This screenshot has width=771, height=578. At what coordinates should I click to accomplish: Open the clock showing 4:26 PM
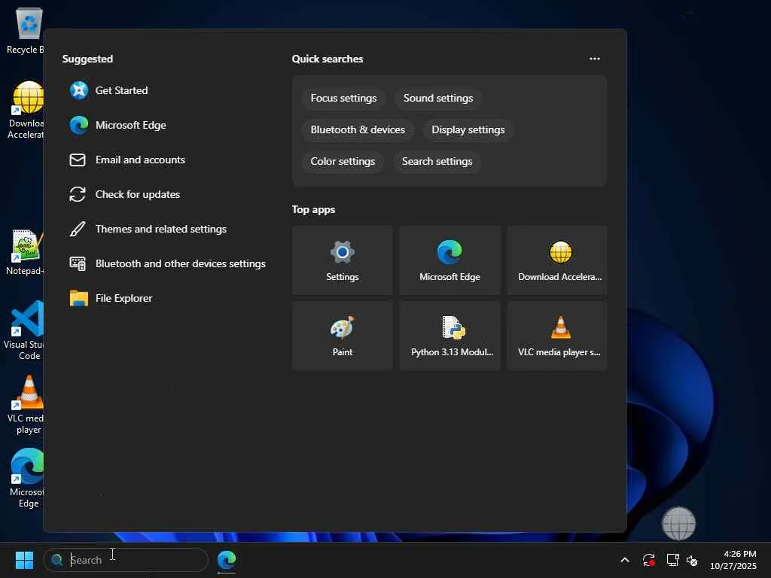point(733,560)
